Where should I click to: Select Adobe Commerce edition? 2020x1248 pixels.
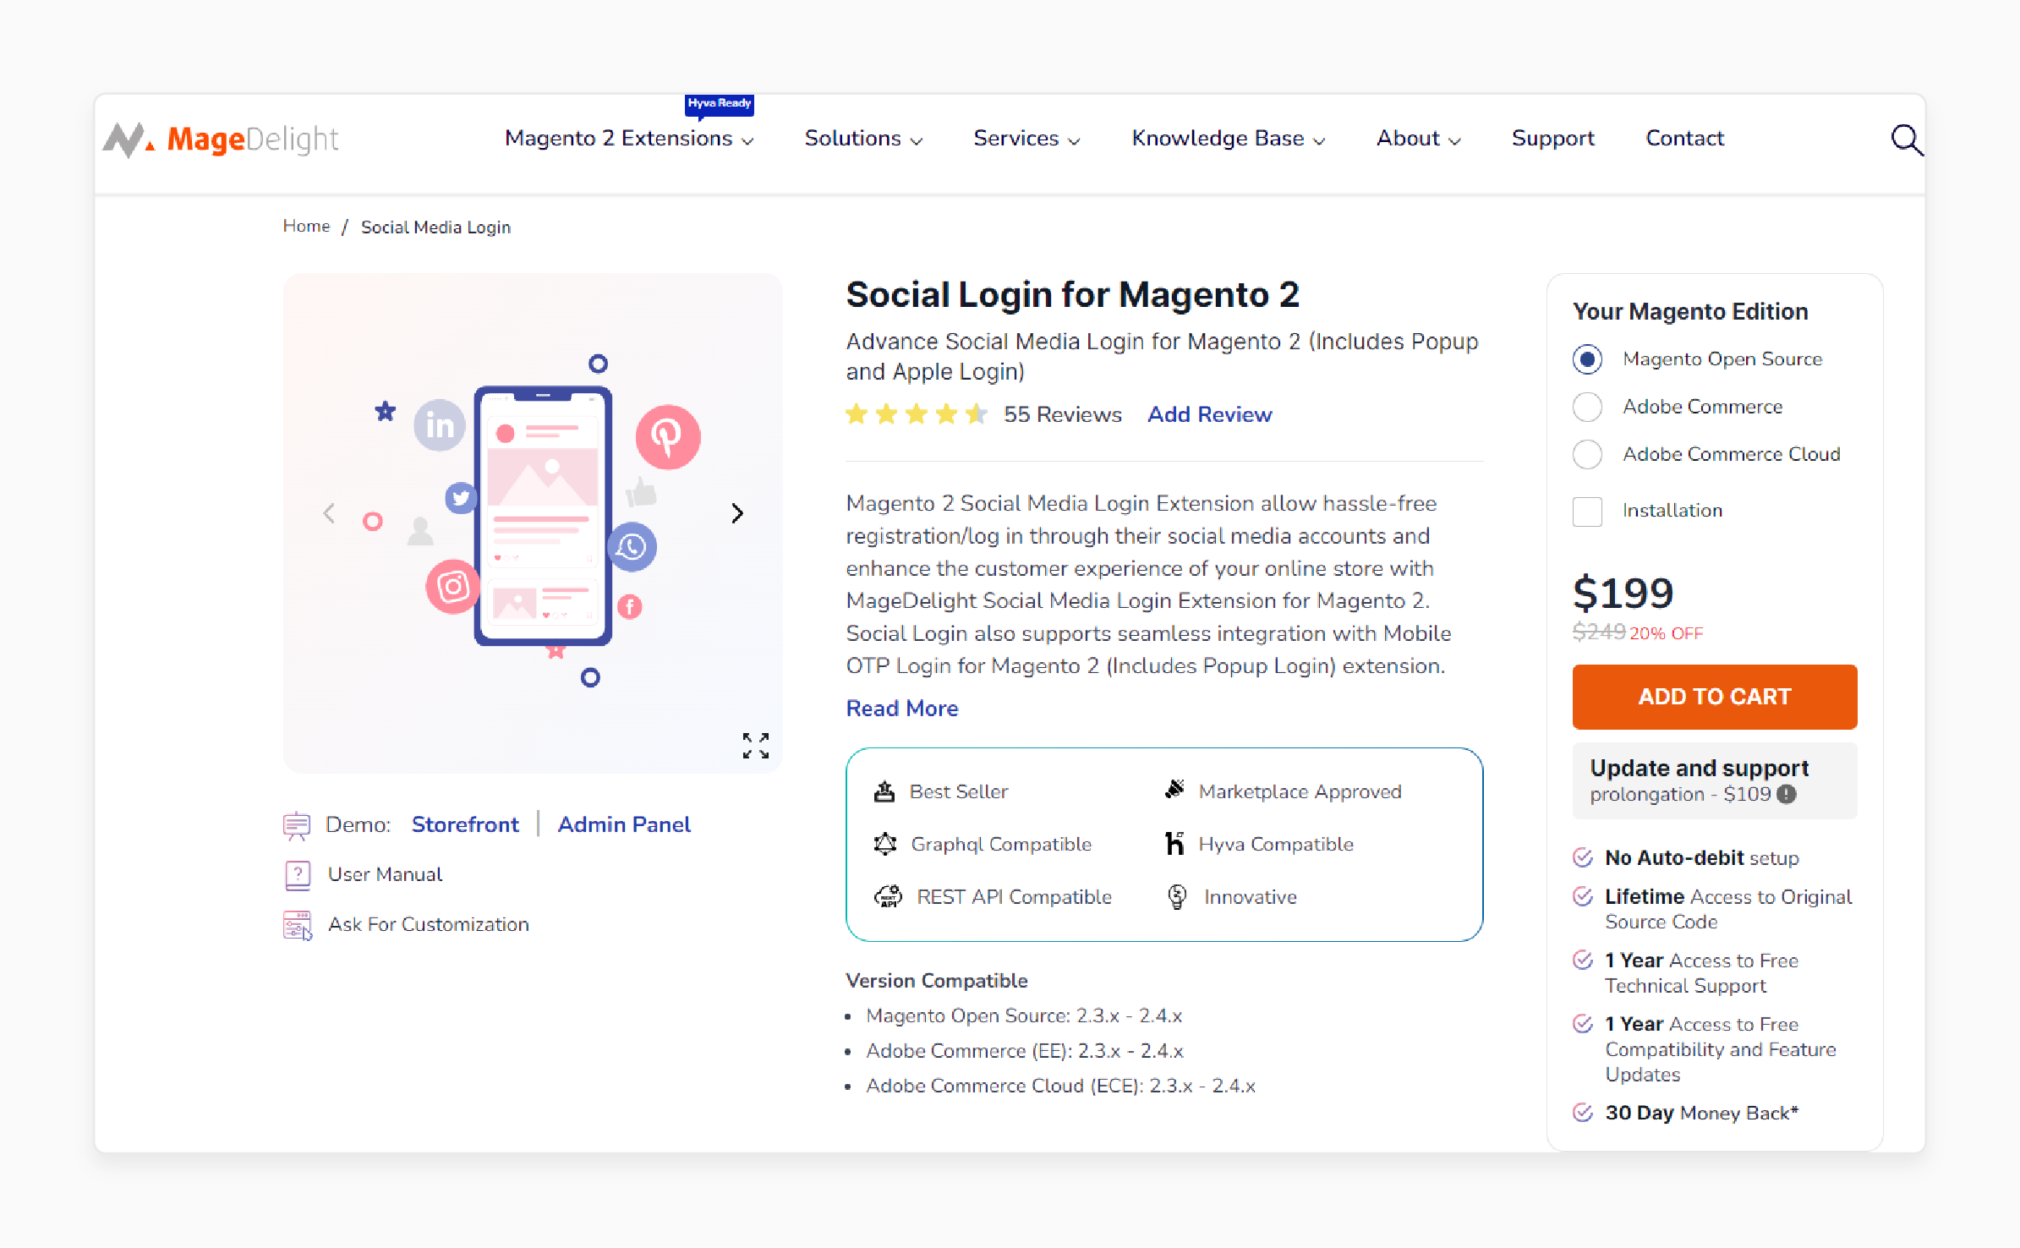coord(1587,407)
